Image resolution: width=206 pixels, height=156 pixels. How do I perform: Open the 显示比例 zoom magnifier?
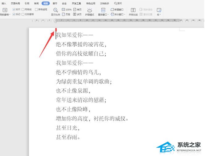56,10
